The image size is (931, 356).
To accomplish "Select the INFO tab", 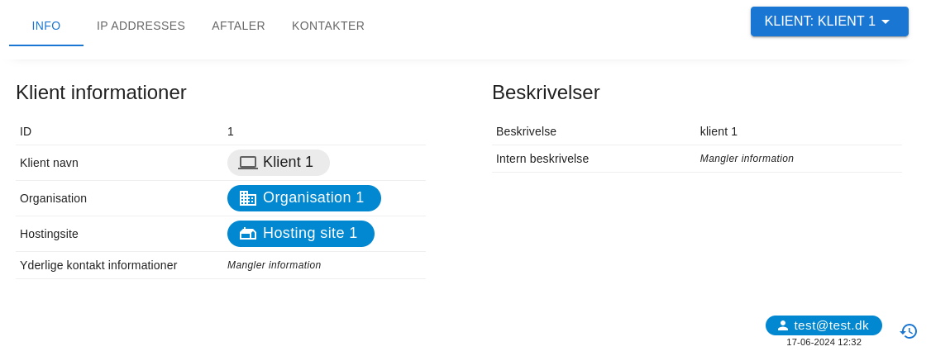I will pyautogui.click(x=46, y=26).
